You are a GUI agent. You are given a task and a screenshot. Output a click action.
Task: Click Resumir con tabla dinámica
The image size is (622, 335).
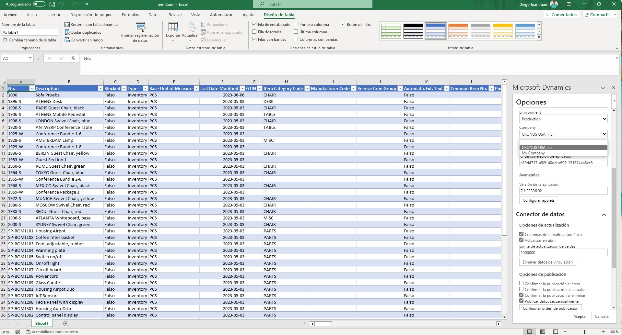tap(91, 24)
